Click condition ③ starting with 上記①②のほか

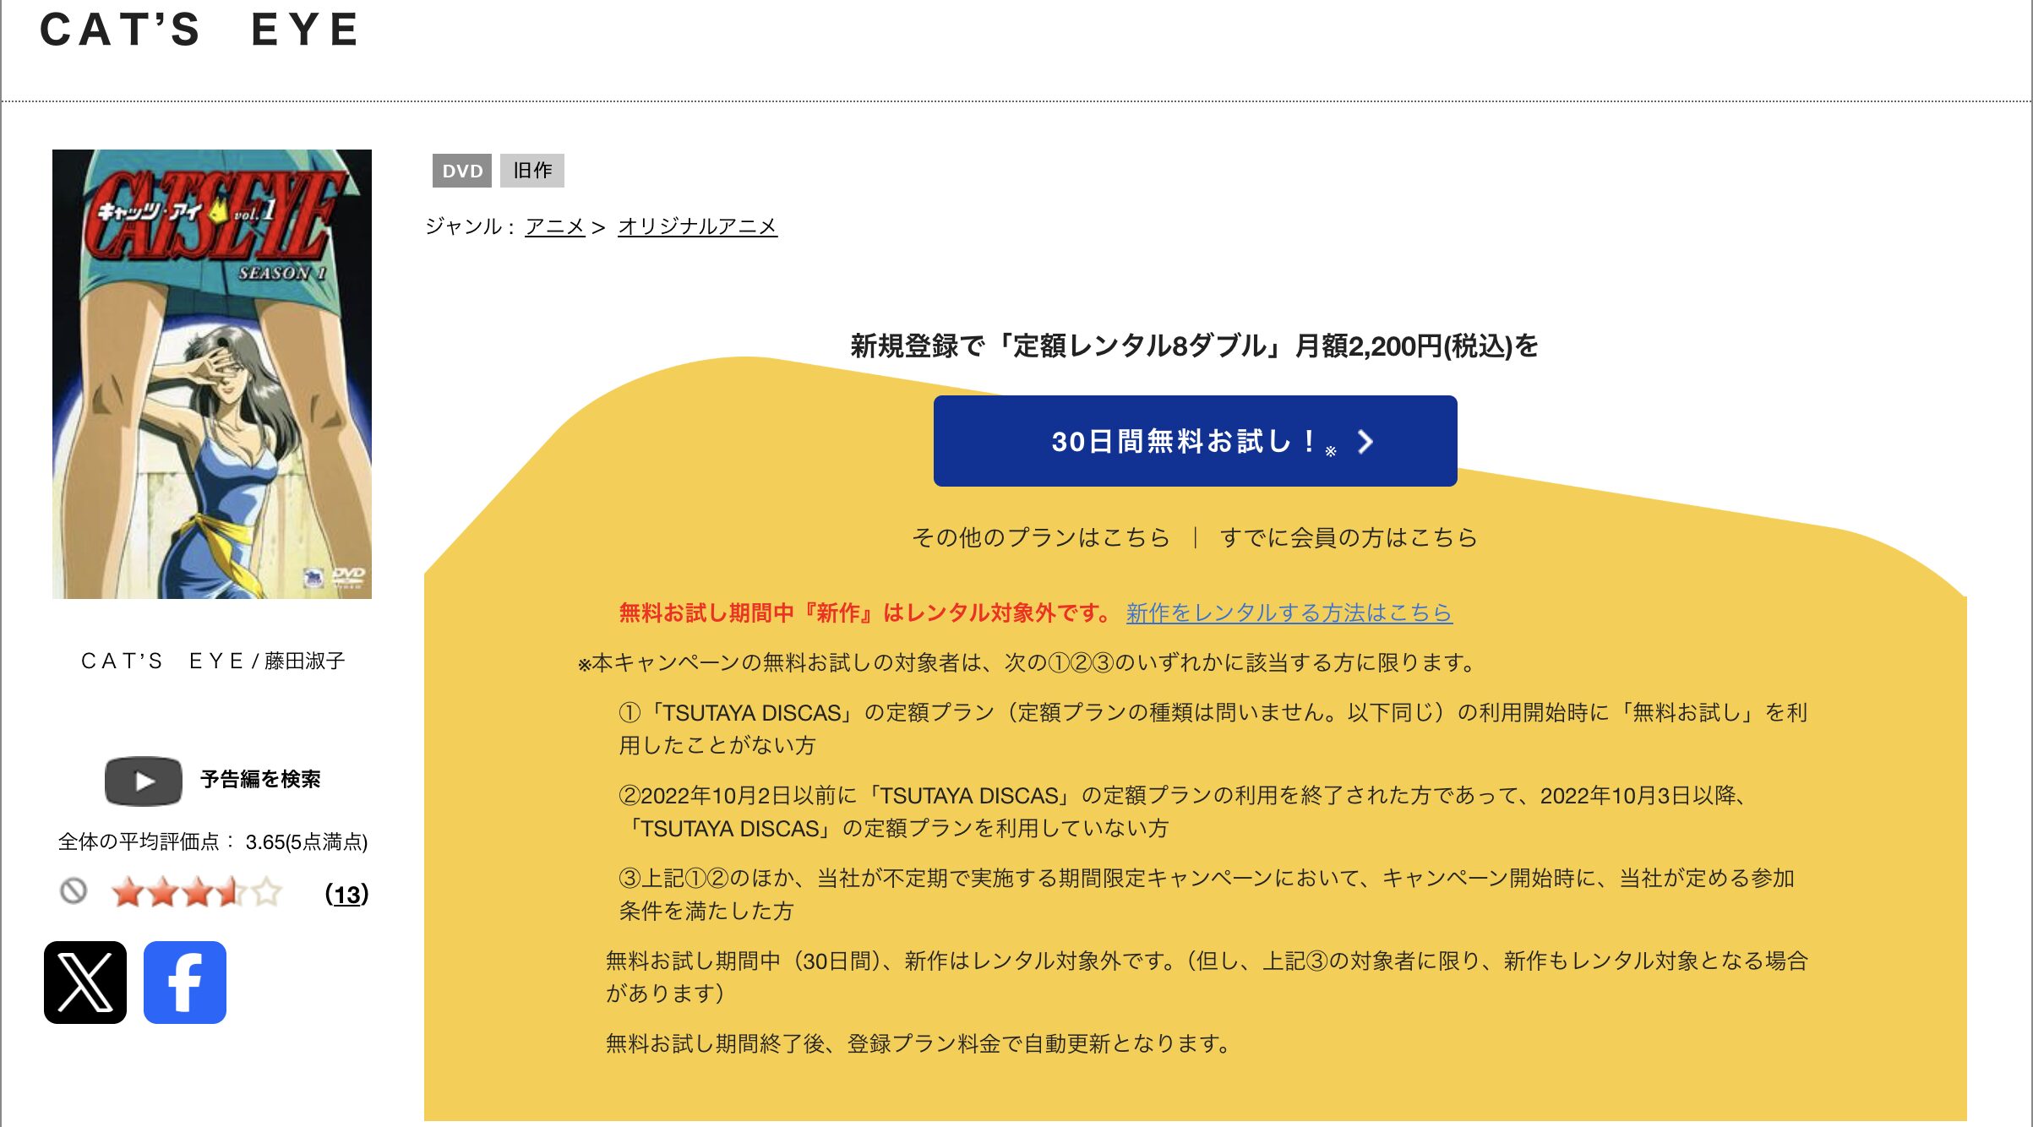1207,894
